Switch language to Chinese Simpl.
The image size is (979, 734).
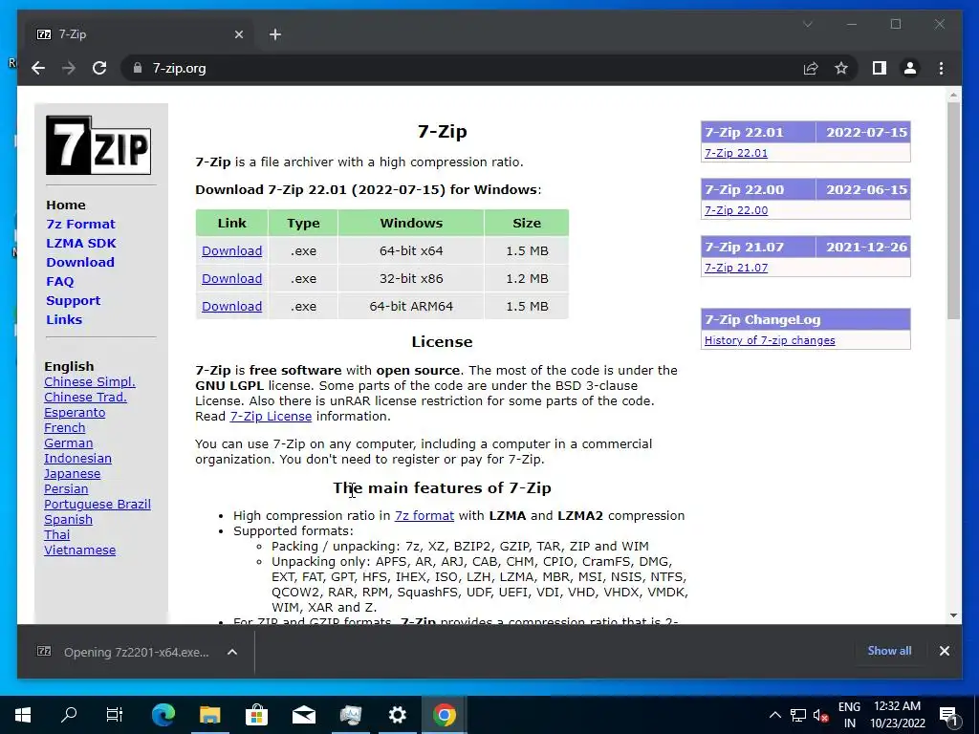(89, 382)
